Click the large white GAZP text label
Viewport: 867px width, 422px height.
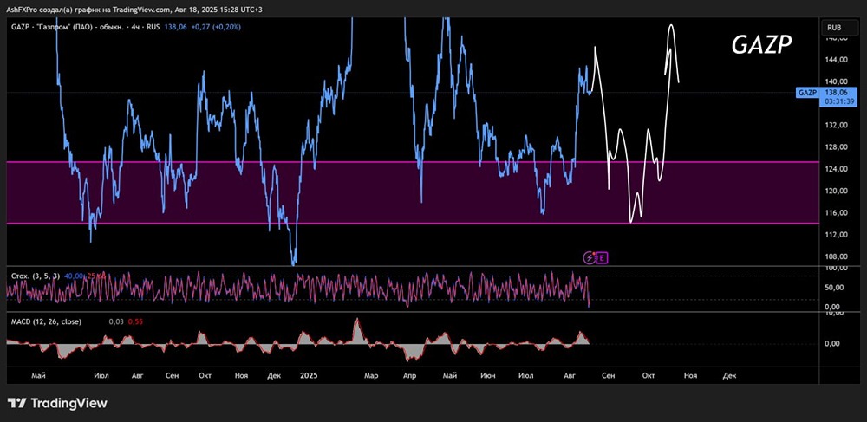click(762, 45)
